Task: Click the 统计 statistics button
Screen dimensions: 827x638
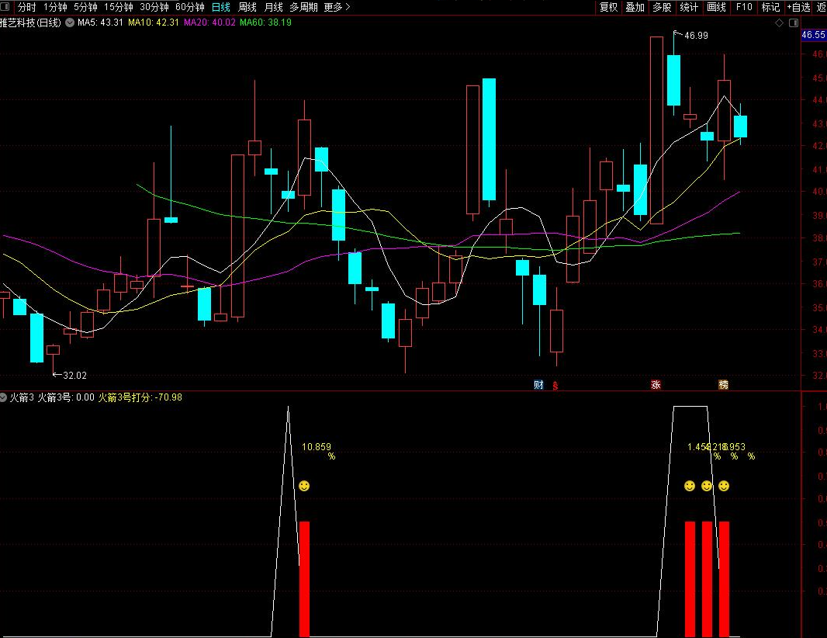Action: tap(689, 7)
